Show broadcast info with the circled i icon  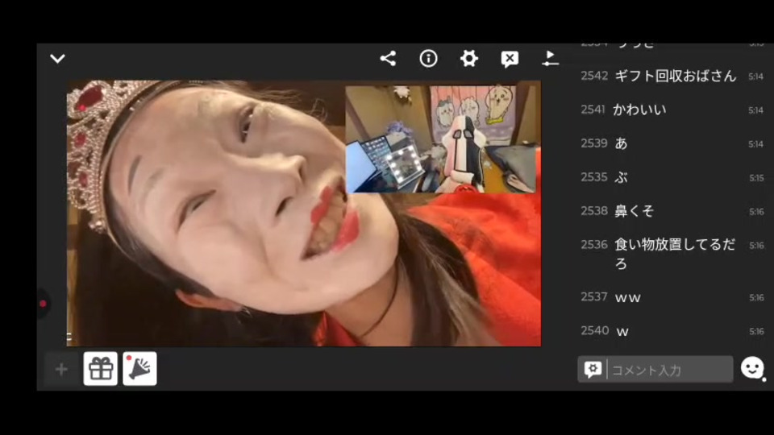pos(428,59)
